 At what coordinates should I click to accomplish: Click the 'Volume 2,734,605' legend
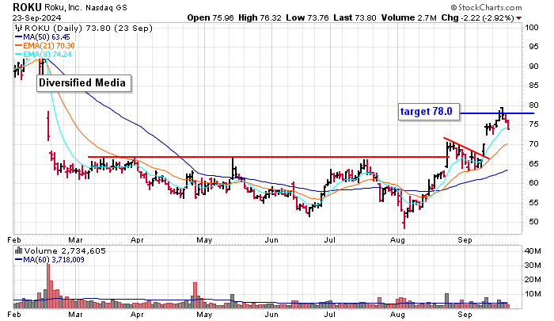65,251
